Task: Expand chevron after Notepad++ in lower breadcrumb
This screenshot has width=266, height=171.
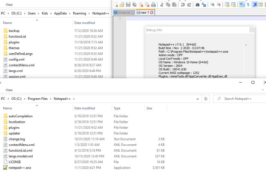Action: pos(74,99)
